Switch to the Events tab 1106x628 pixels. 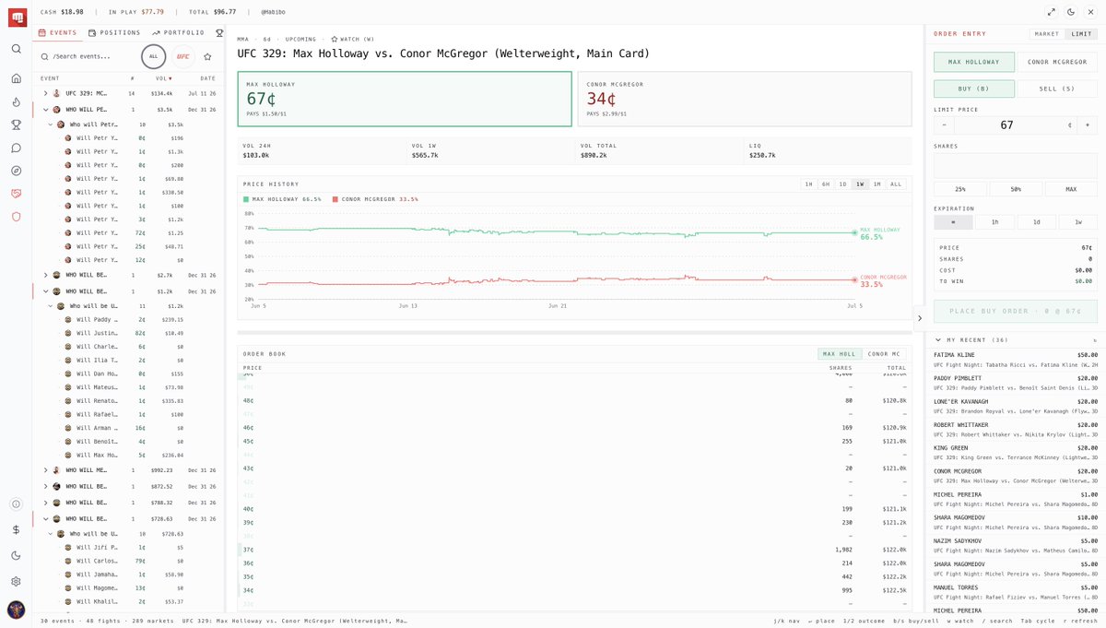57,32
